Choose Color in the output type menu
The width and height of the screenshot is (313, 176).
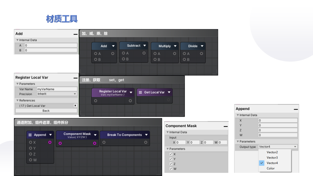pos(271,168)
